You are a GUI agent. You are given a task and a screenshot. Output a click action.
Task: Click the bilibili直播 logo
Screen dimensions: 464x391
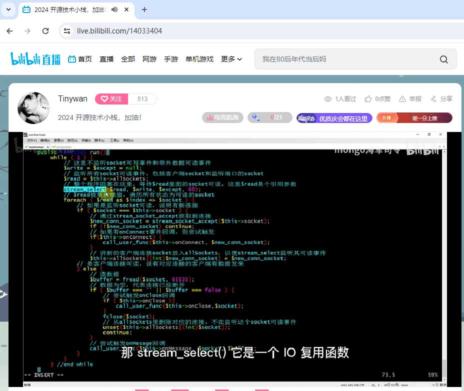click(35, 58)
